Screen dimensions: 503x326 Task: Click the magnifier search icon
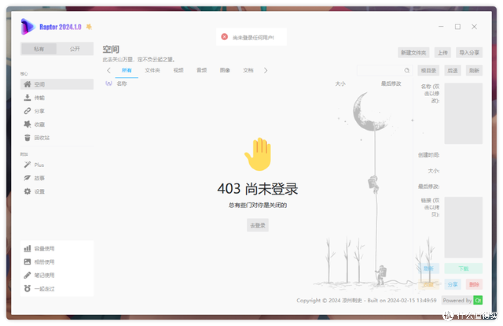[407, 70]
